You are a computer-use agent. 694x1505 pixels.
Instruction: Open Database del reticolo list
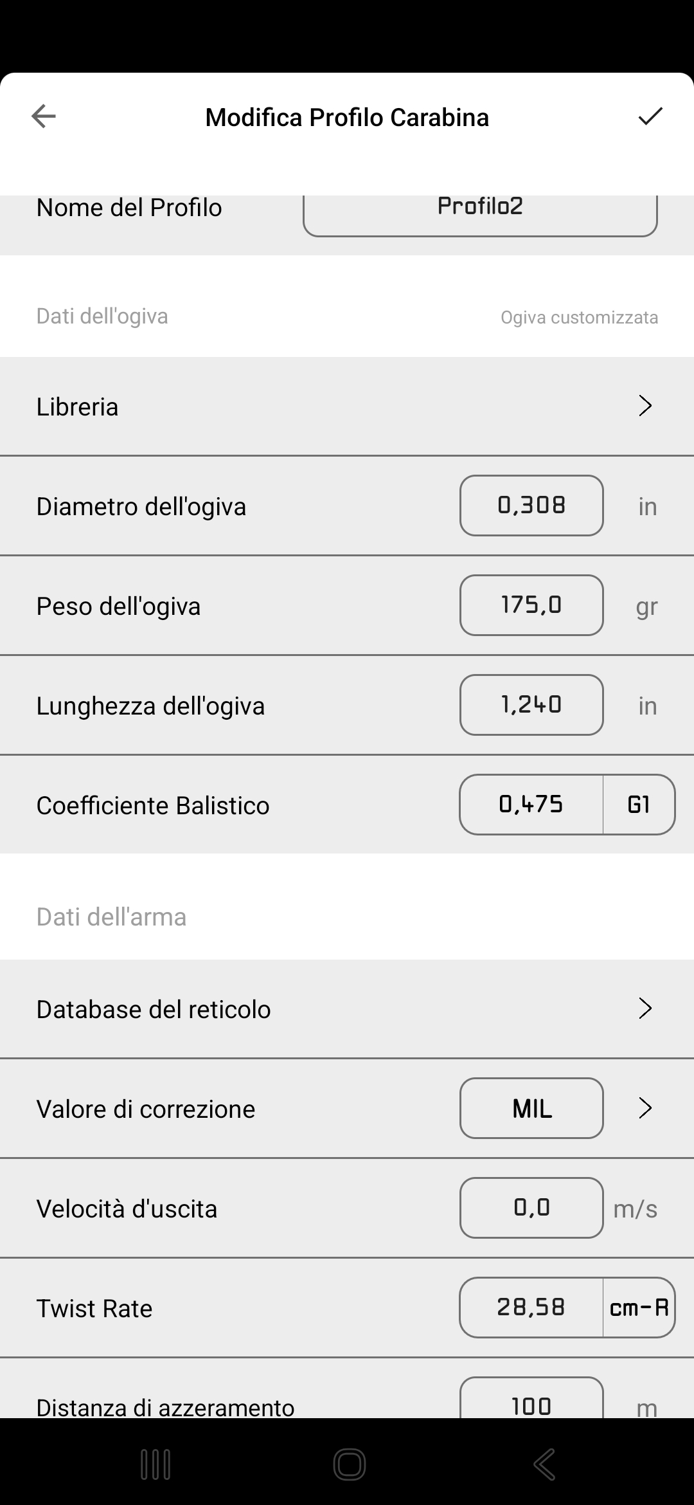click(x=347, y=1008)
